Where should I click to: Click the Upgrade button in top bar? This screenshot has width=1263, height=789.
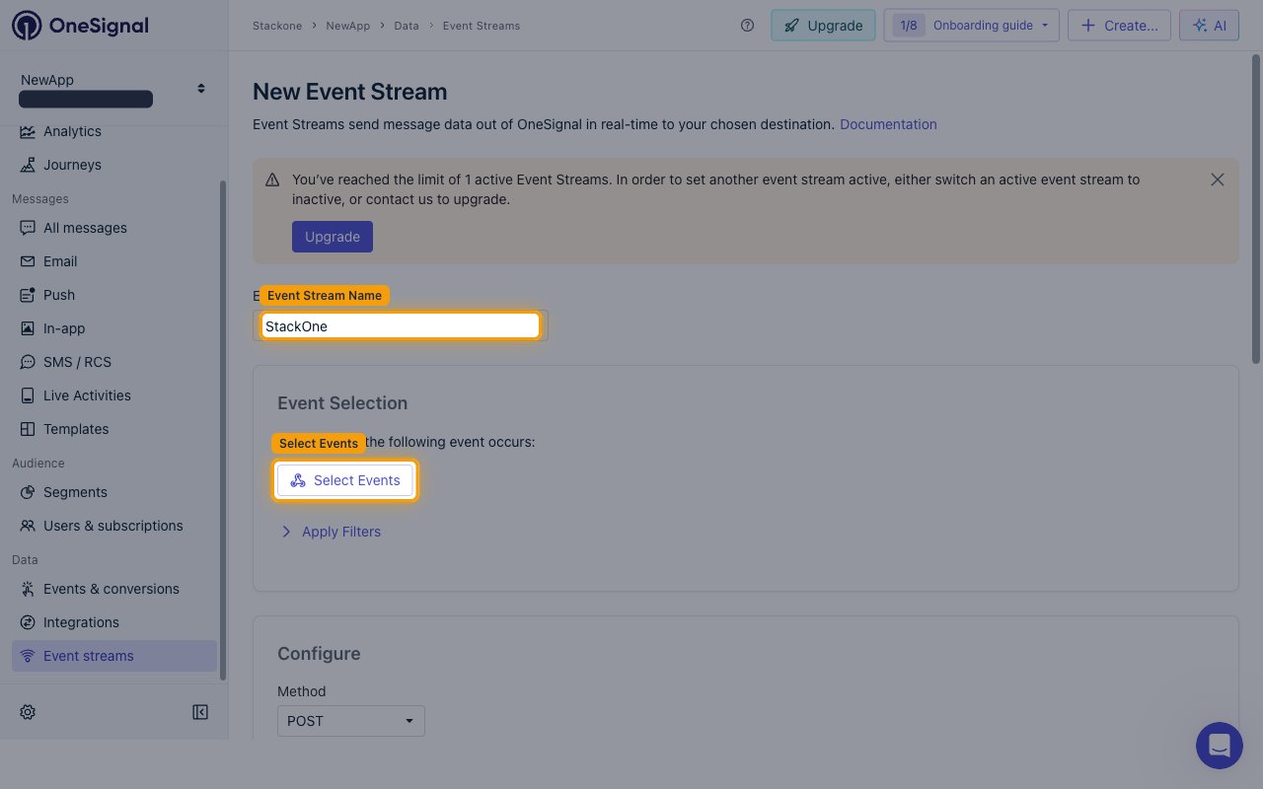[x=823, y=26]
